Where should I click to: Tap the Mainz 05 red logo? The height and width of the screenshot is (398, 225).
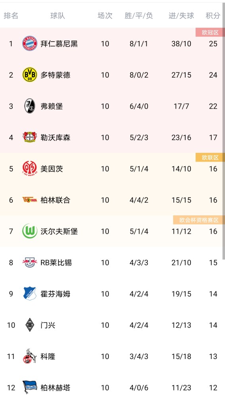point(30,168)
